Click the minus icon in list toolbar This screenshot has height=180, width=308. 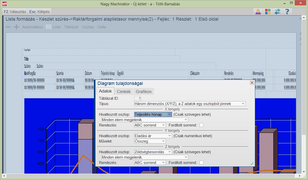coord(8,27)
